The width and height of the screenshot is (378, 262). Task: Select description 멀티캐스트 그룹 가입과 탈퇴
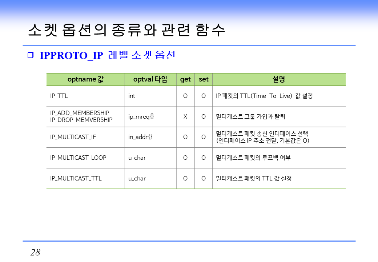(x=250, y=116)
